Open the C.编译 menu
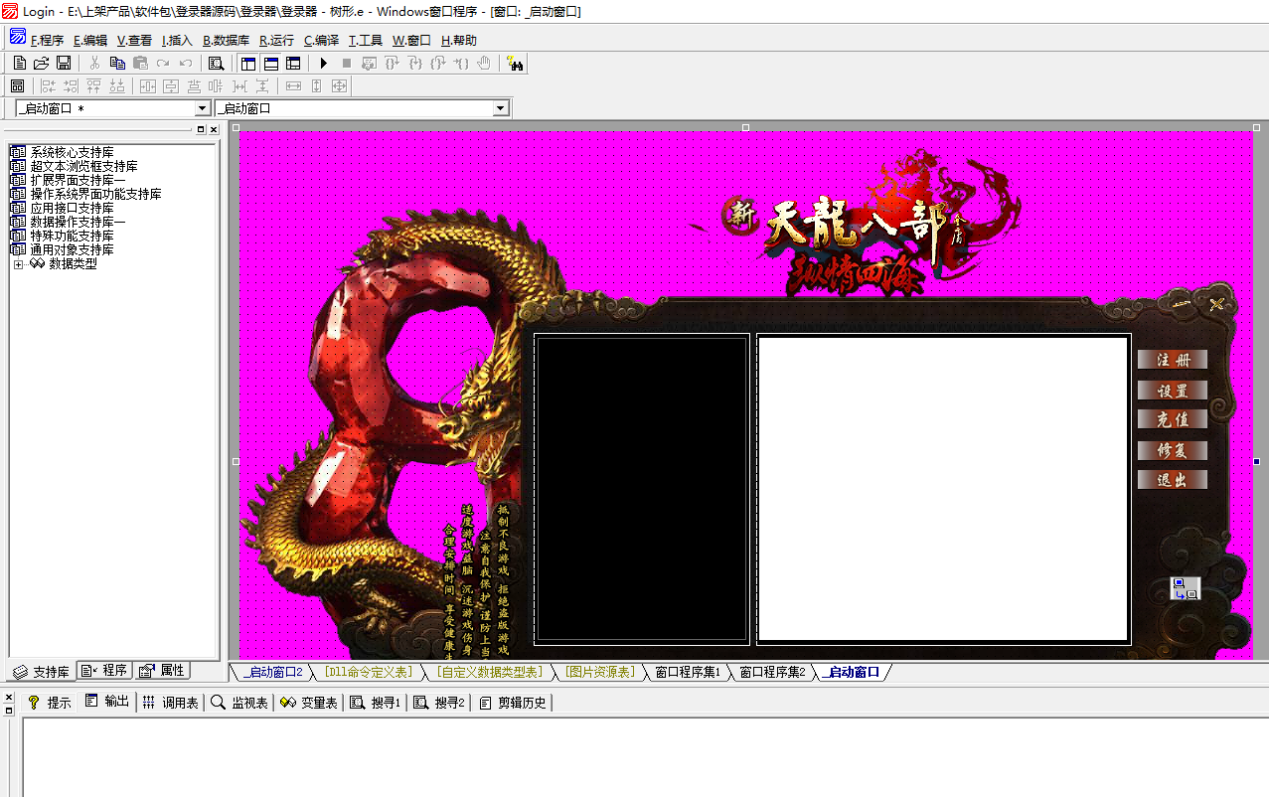 pyautogui.click(x=321, y=41)
